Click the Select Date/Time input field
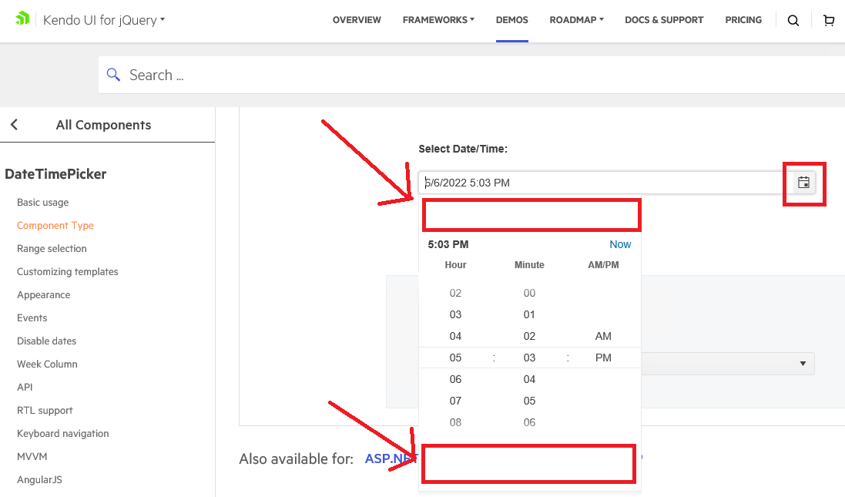 tap(601, 183)
